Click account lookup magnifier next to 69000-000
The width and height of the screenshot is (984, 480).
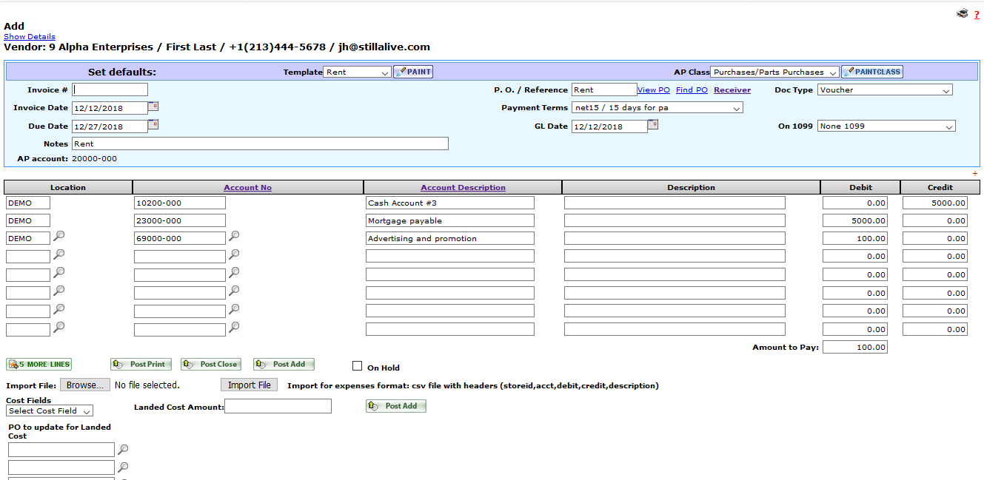point(234,236)
